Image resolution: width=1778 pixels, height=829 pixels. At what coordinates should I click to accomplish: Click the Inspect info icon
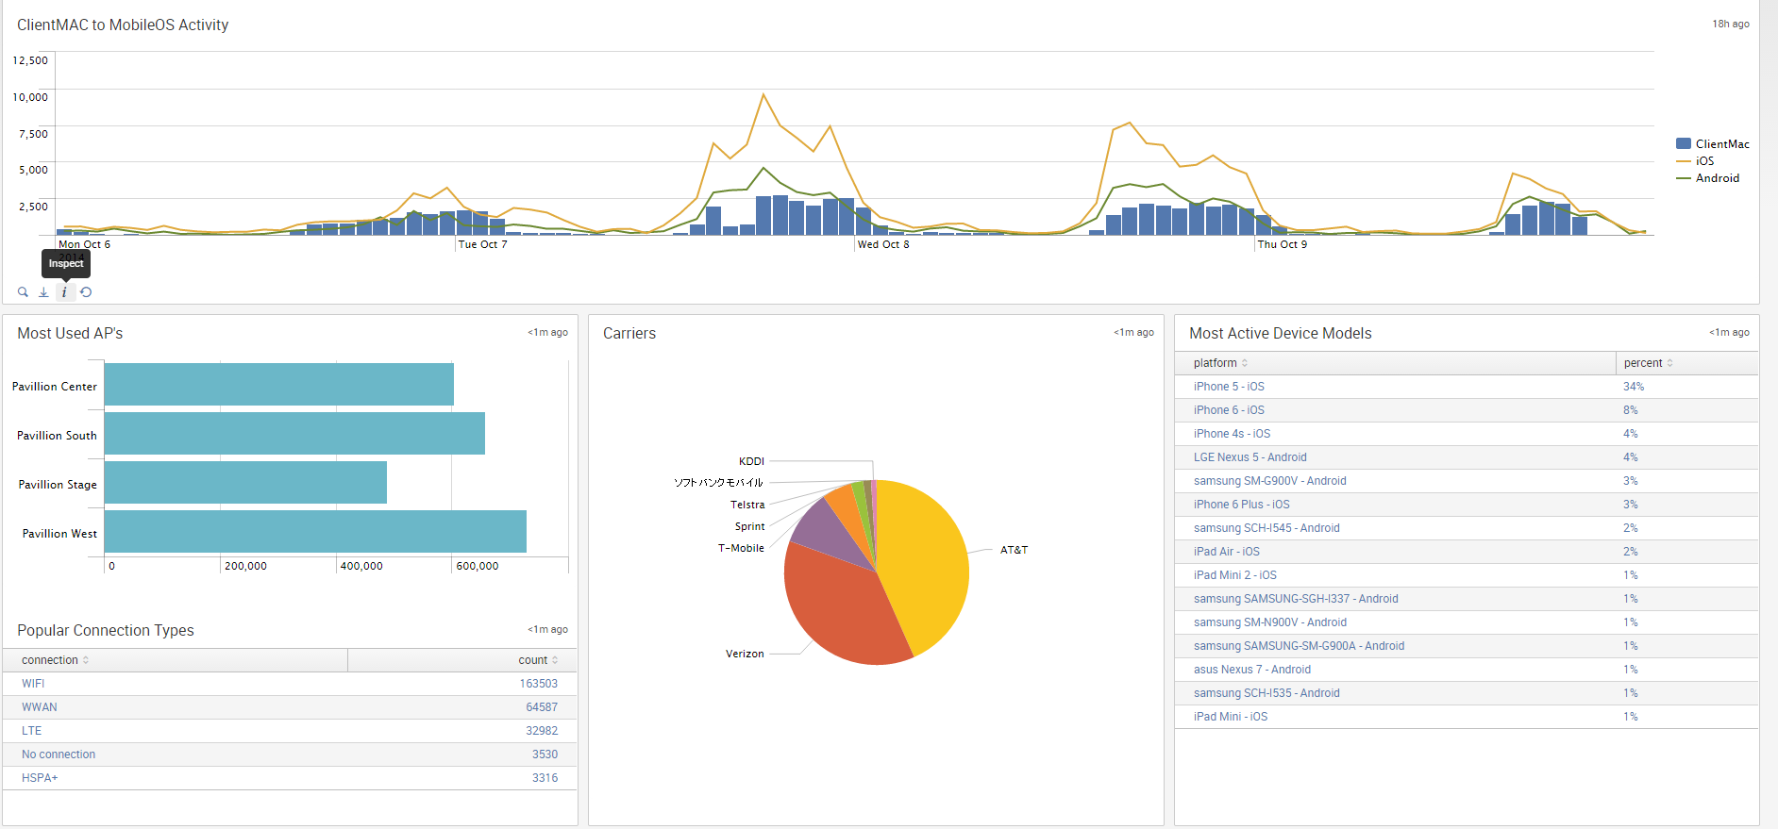pos(64,292)
